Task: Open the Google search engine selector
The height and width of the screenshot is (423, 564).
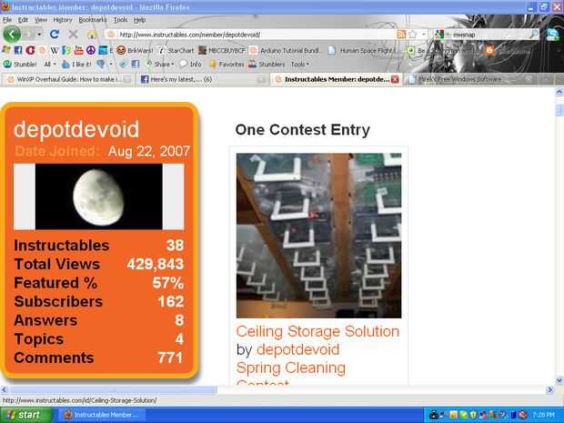Action: (442, 35)
